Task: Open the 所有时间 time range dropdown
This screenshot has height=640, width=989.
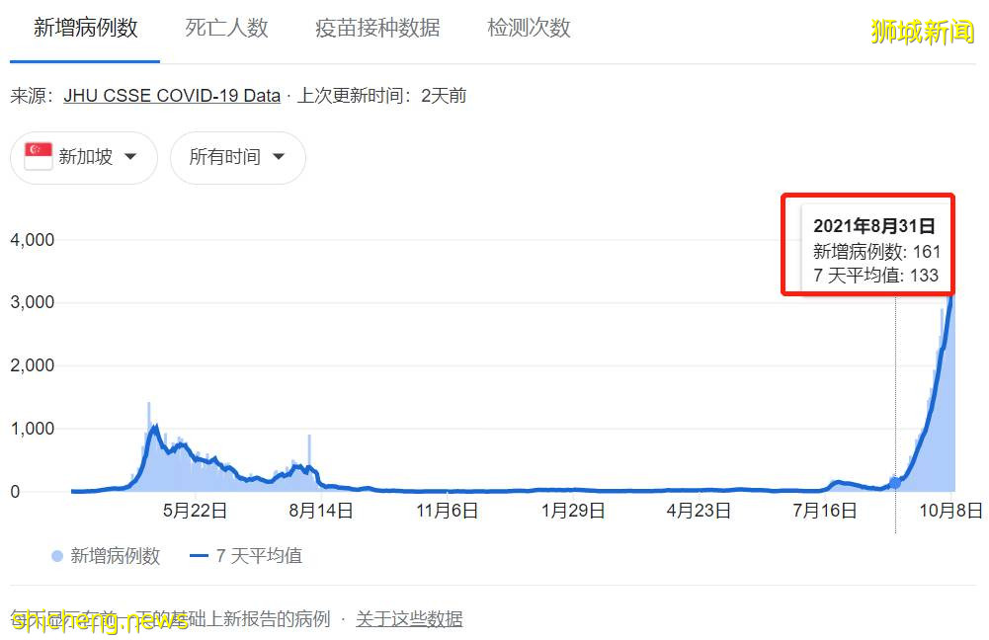Action: coord(237,157)
